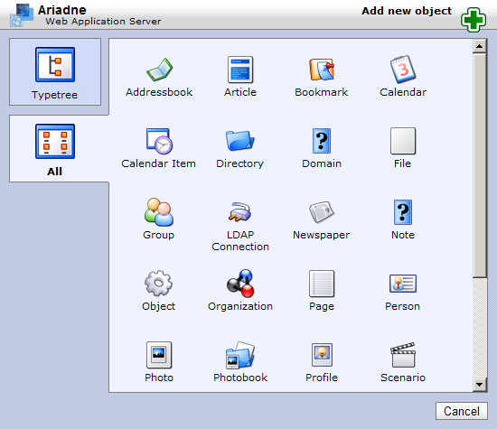Pick the Newspaper icon
Image resolution: width=497 pixels, height=429 pixels.
pos(322,211)
